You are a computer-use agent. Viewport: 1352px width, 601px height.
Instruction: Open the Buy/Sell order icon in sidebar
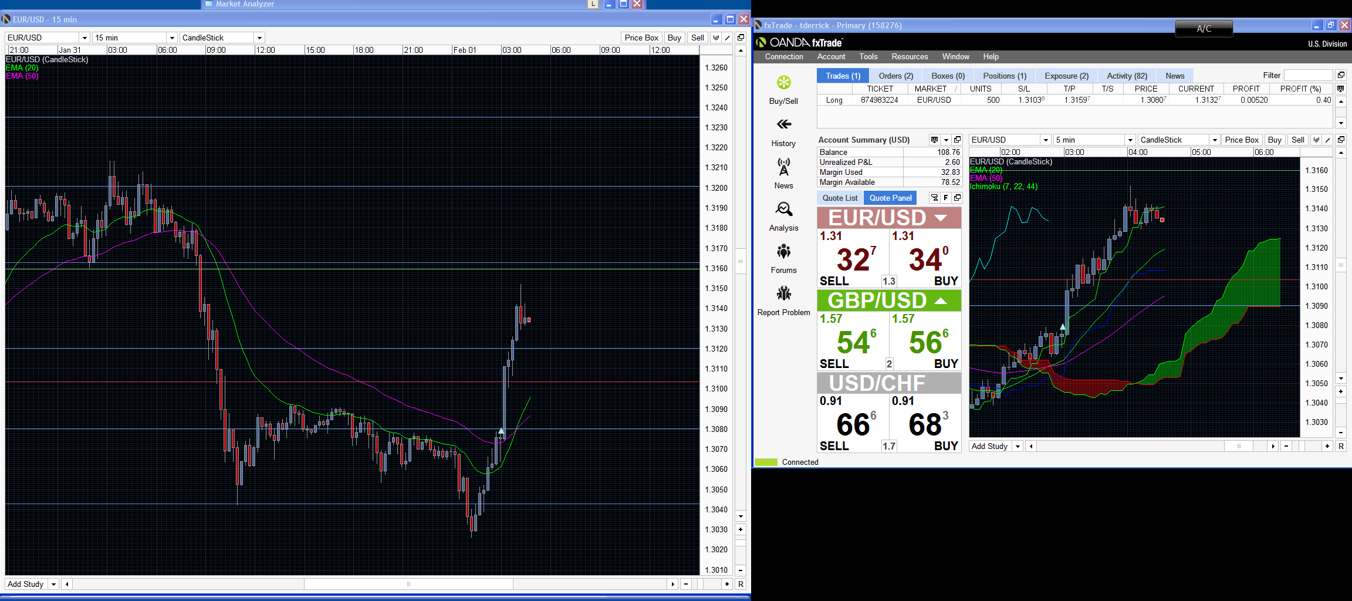783,83
